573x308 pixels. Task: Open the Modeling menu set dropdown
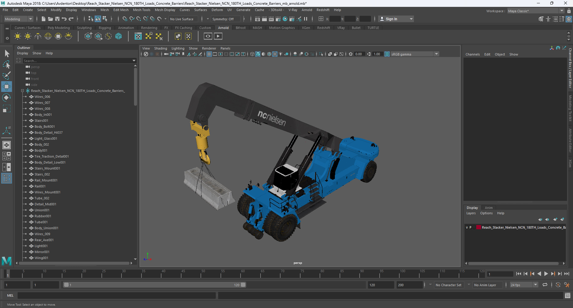coord(19,19)
